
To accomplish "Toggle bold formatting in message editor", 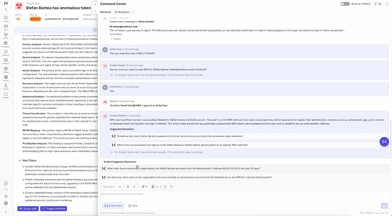I will (x=128, y=187).
